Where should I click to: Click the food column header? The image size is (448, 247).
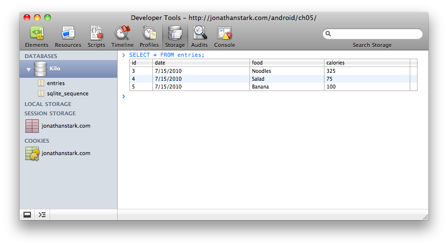257,63
